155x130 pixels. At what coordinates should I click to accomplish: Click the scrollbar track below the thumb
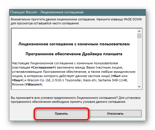click(x=139, y=61)
